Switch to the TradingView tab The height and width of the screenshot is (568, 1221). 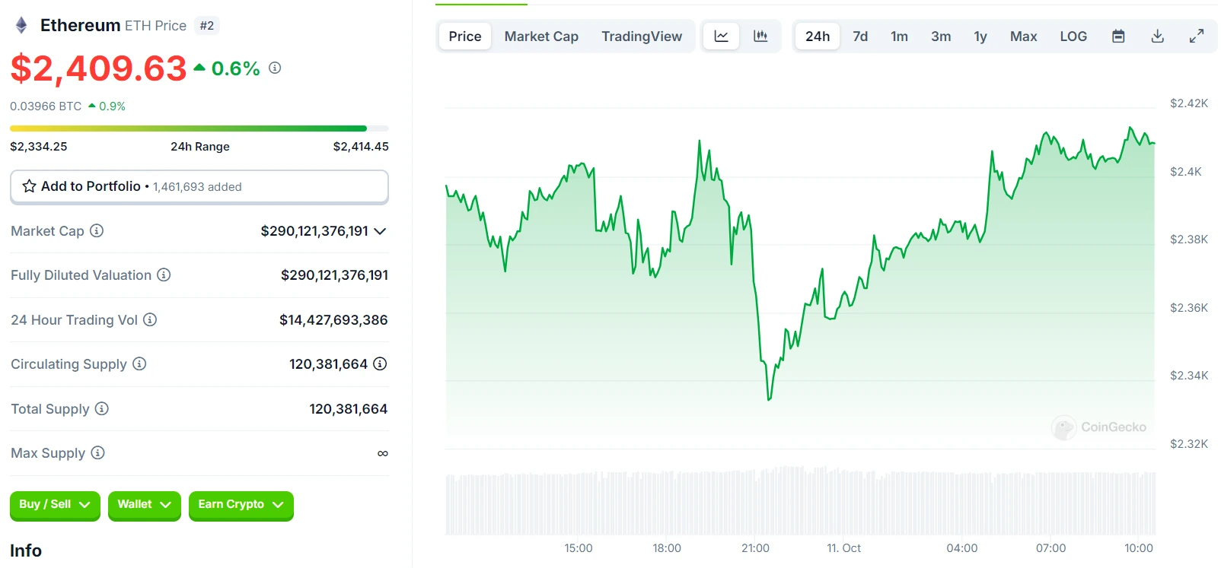click(642, 36)
